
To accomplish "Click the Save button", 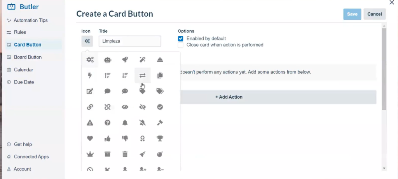I will tap(352, 14).
